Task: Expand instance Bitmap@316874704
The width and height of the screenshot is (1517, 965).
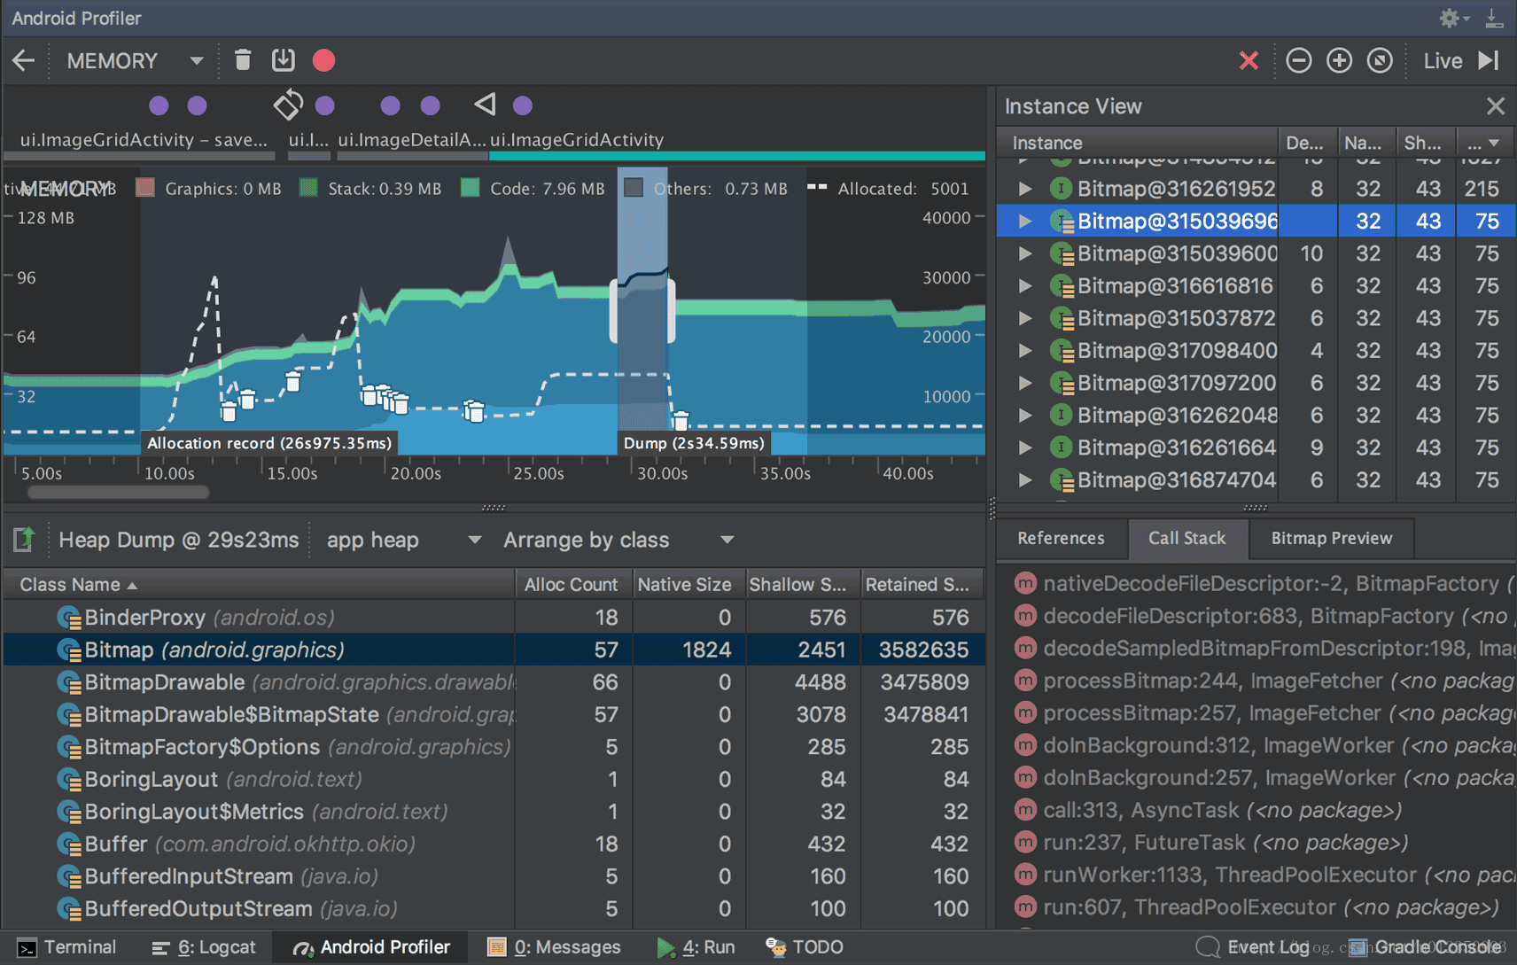Action: [1025, 479]
